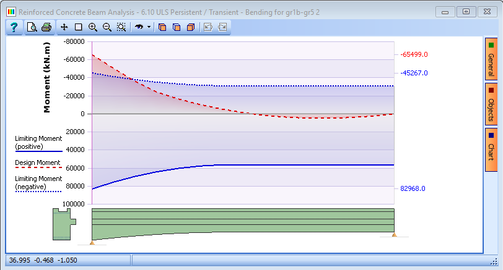Click the coordinates readout in status bar
This screenshot has width=503, height=270.
[x=43, y=260]
